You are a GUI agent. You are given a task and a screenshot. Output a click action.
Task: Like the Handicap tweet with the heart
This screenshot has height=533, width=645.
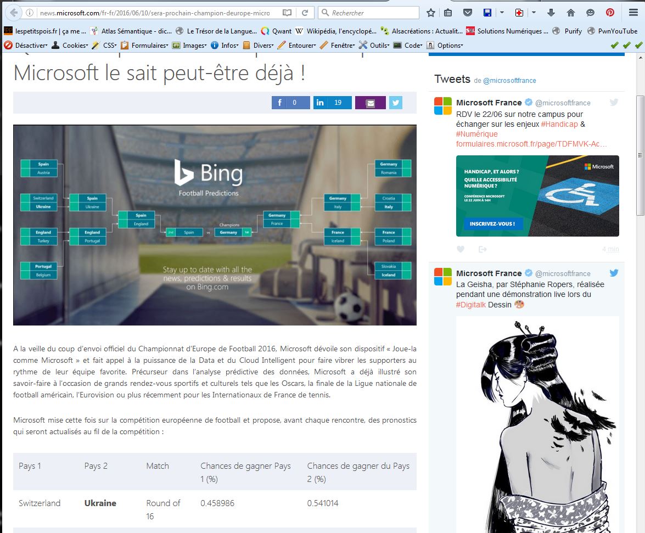coord(461,249)
